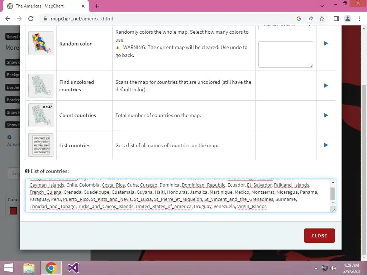Click the Find uncolored countries thumbnail
Viewport: 367px width, 275px height.
[x=41, y=86]
